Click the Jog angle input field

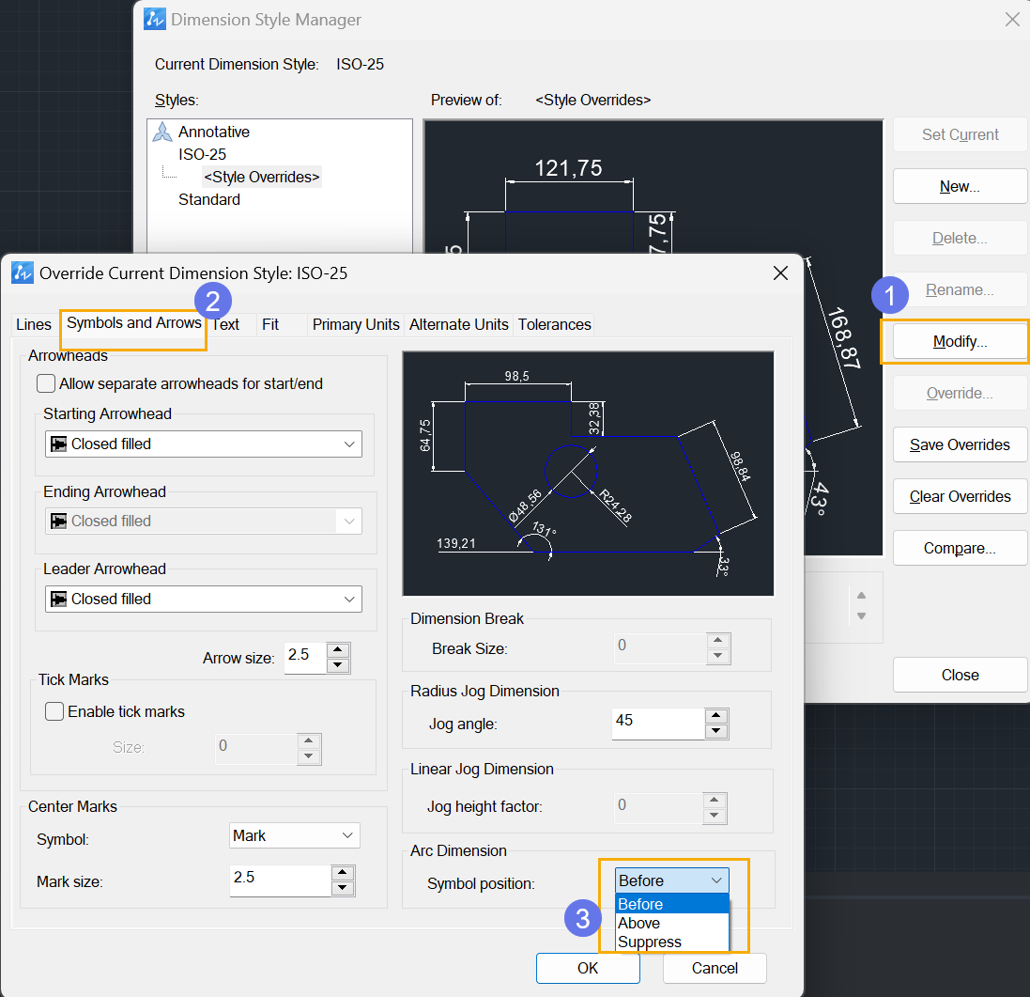(x=658, y=724)
